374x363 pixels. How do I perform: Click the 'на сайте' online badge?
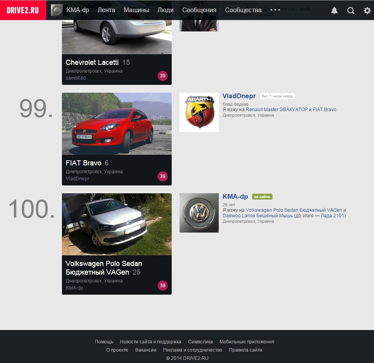[262, 197]
